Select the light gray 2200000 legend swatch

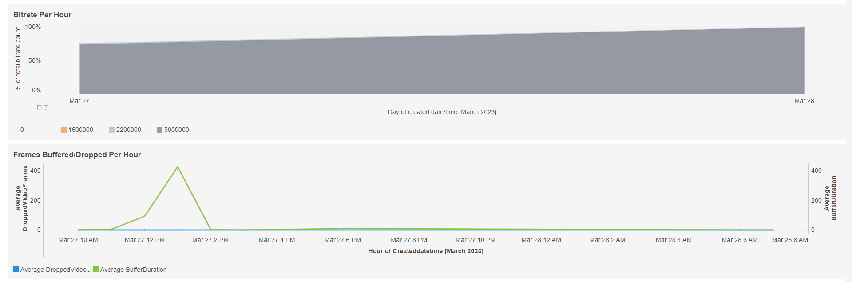coord(111,130)
